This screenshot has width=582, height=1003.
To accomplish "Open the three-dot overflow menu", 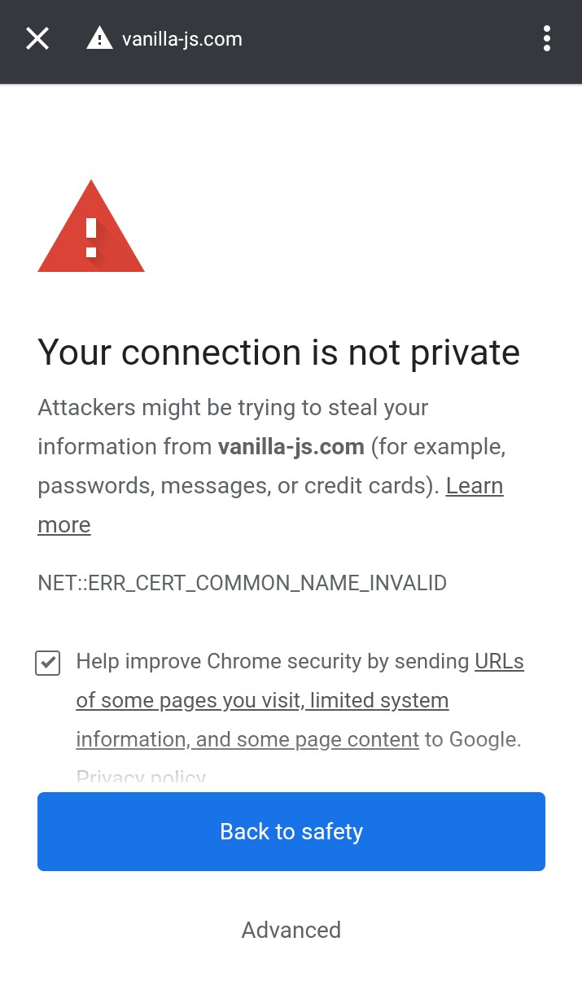I will pos(546,38).
